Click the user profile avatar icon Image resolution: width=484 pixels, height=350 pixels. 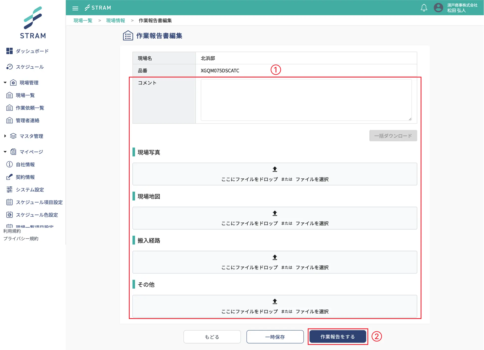point(438,8)
